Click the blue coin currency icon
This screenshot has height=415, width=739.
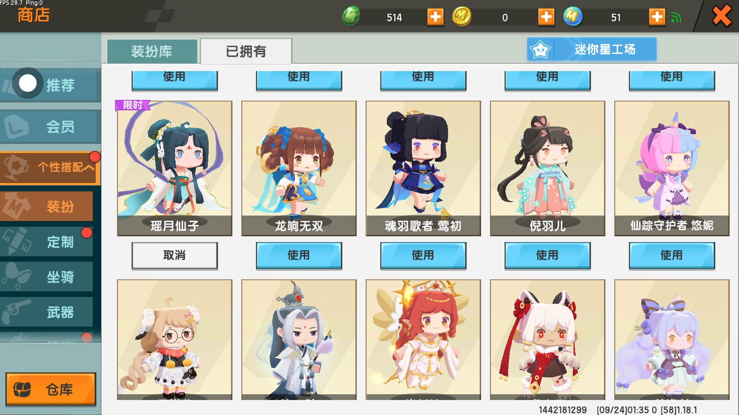[x=572, y=16]
